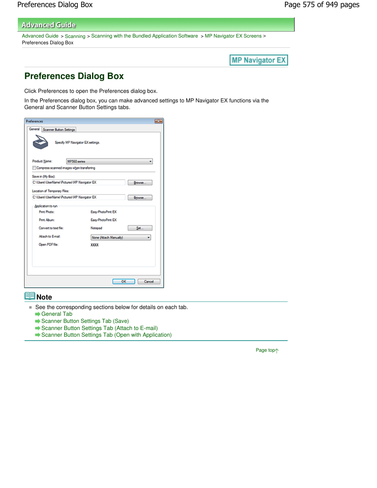Image resolution: width=377 pixels, height=488 pixels.
Task: Click the Cancel button
Action: pos(149,281)
